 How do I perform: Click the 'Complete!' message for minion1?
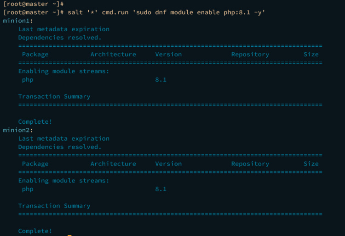pyautogui.click(x=35, y=121)
